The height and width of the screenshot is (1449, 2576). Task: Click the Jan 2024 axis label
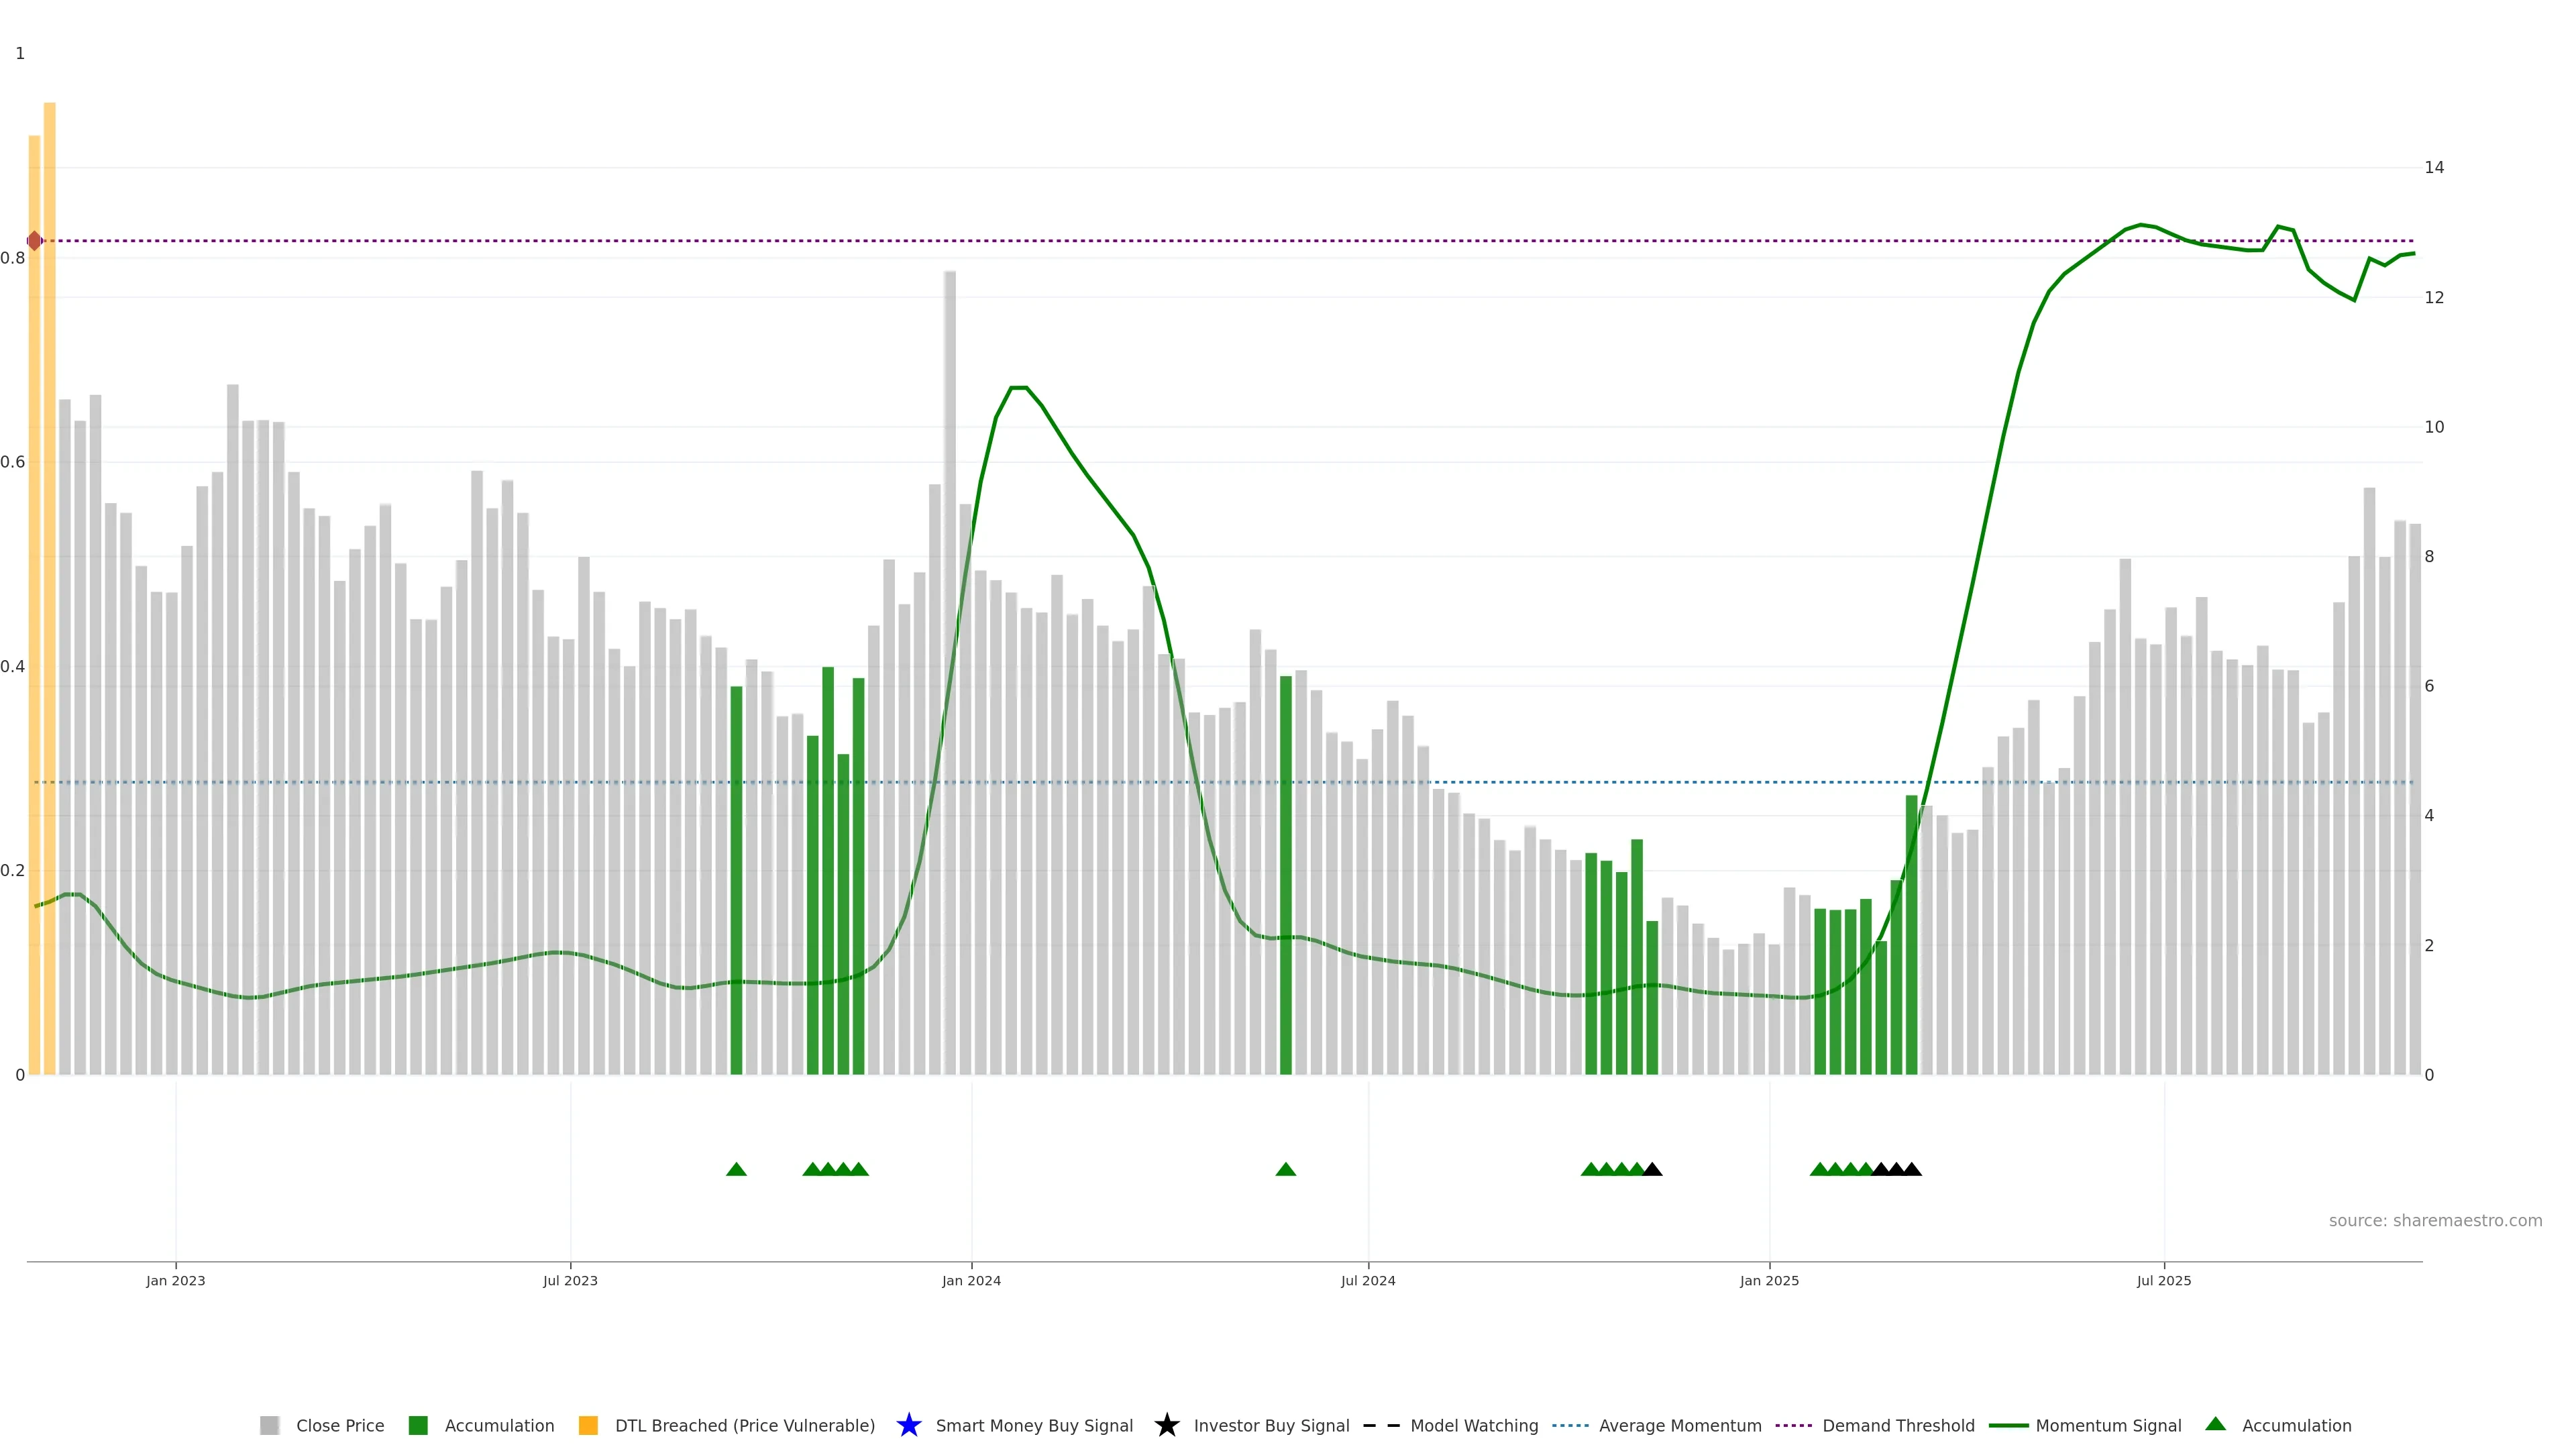[x=971, y=1280]
